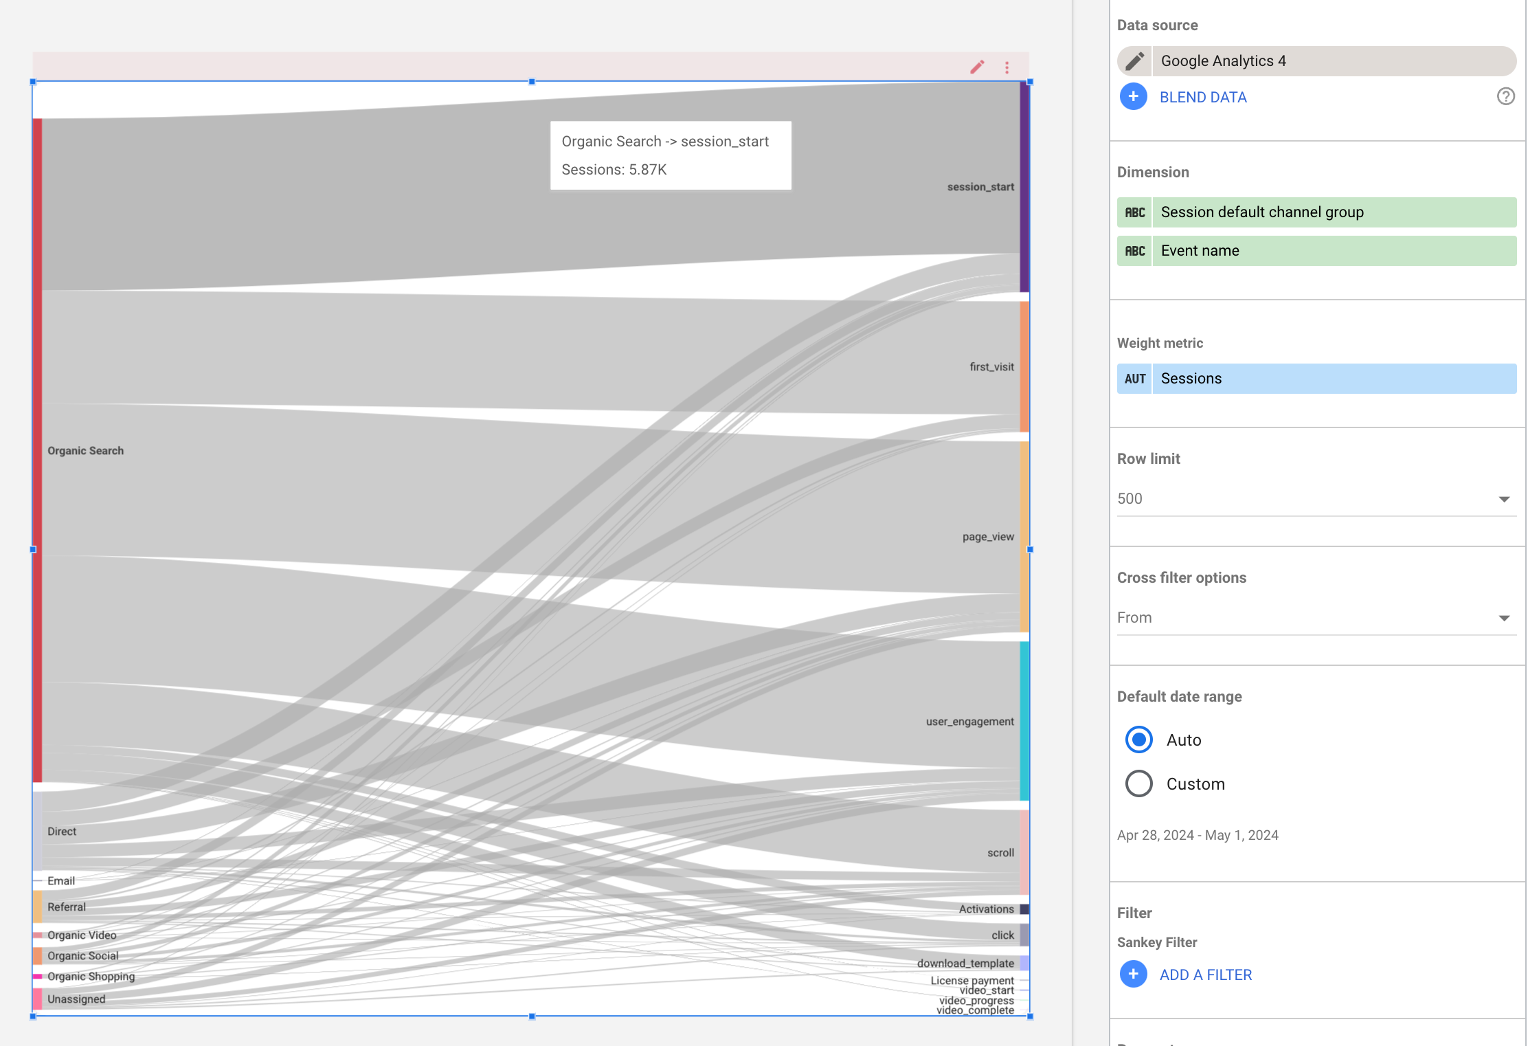Click the Apr 28, 2024 - May 1, 2024 date text

tap(1198, 836)
